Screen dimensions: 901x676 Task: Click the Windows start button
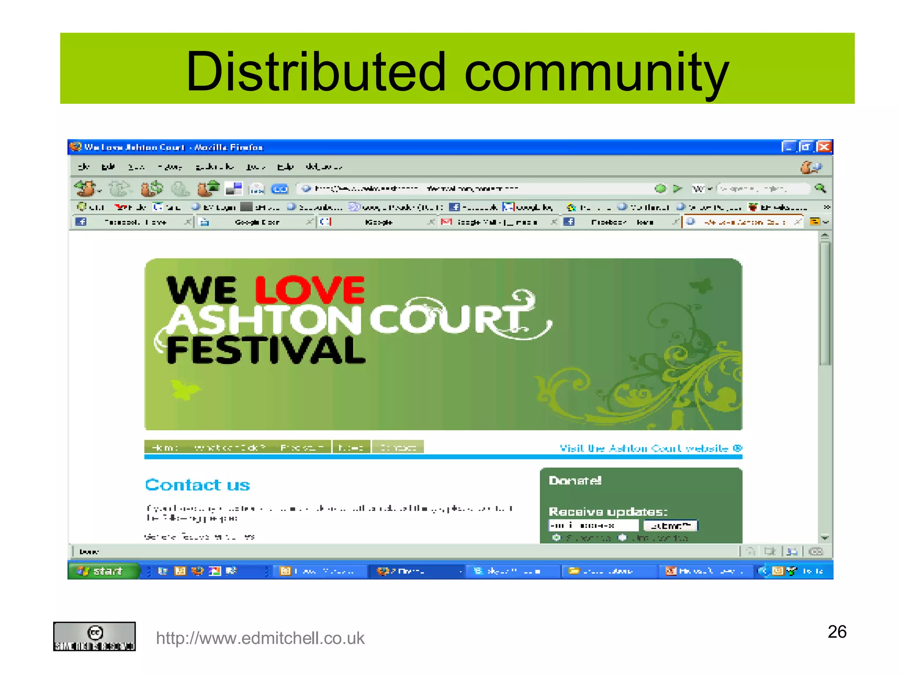click(x=104, y=571)
